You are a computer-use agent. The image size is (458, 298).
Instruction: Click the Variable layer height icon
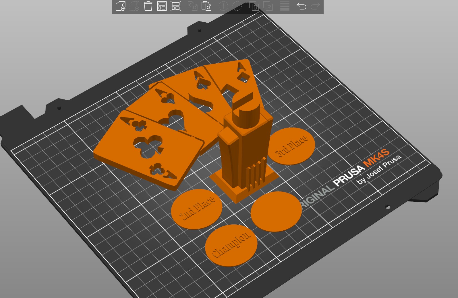click(x=285, y=6)
